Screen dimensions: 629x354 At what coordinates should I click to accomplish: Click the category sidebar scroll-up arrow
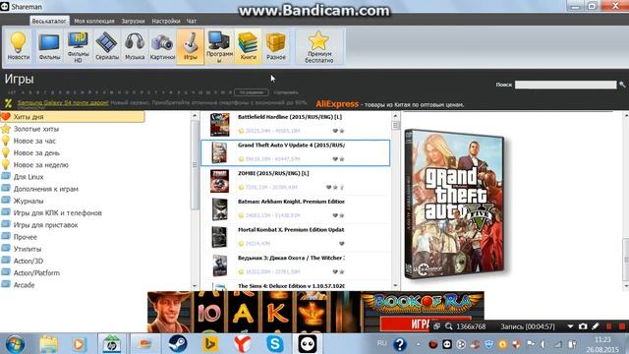(x=195, y=116)
